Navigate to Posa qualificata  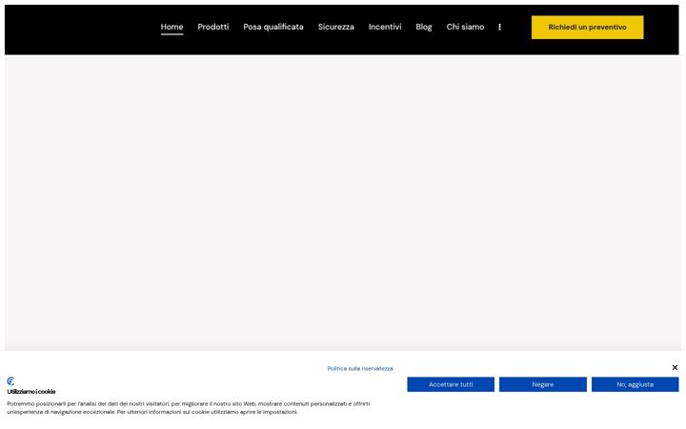point(273,27)
